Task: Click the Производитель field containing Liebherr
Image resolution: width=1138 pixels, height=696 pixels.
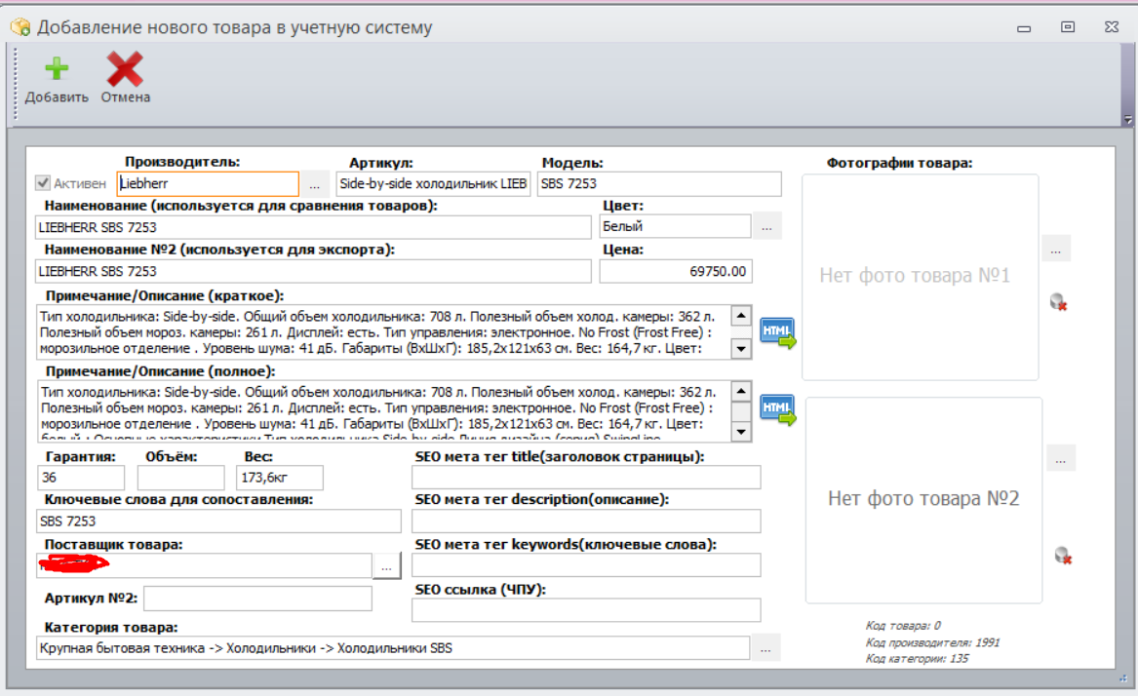Action: [x=208, y=183]
